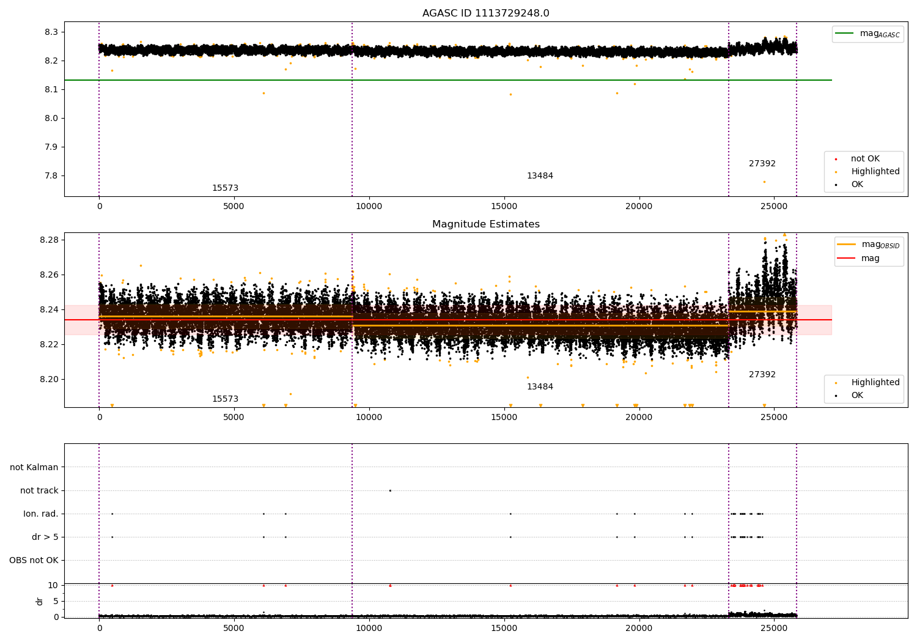Click obsid label 27392 in the top plot
Viewport: 917px width, 642px height.
pos(762,164)
